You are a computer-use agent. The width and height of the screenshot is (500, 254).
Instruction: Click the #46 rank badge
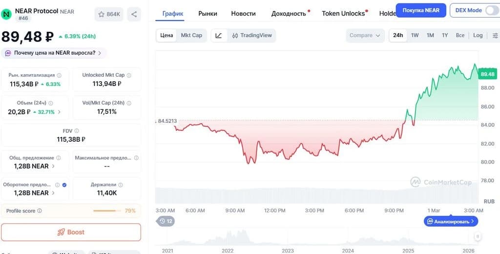coord(23,19)
